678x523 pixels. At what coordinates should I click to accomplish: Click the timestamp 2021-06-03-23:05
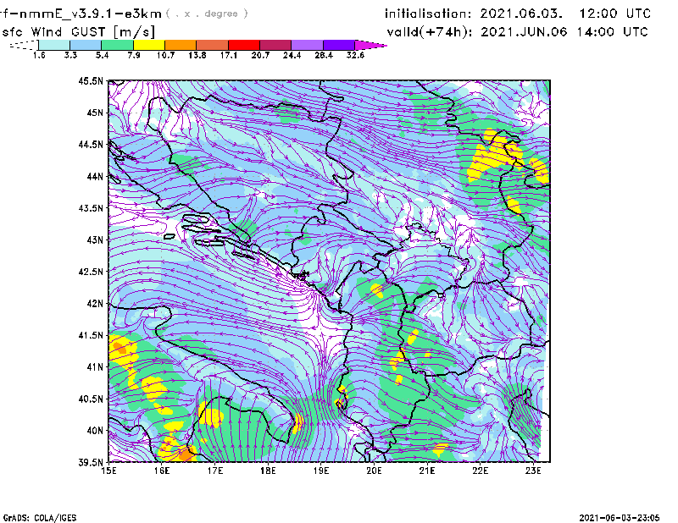click(620, 518)
